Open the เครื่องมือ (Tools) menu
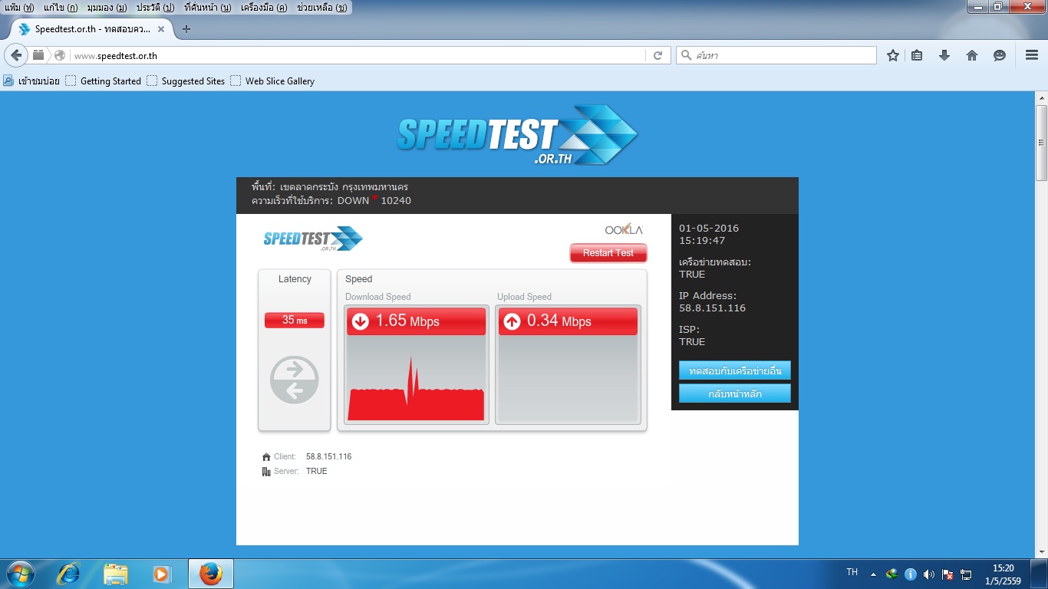Screen dimensions: 1048x589 click(264, 8)
